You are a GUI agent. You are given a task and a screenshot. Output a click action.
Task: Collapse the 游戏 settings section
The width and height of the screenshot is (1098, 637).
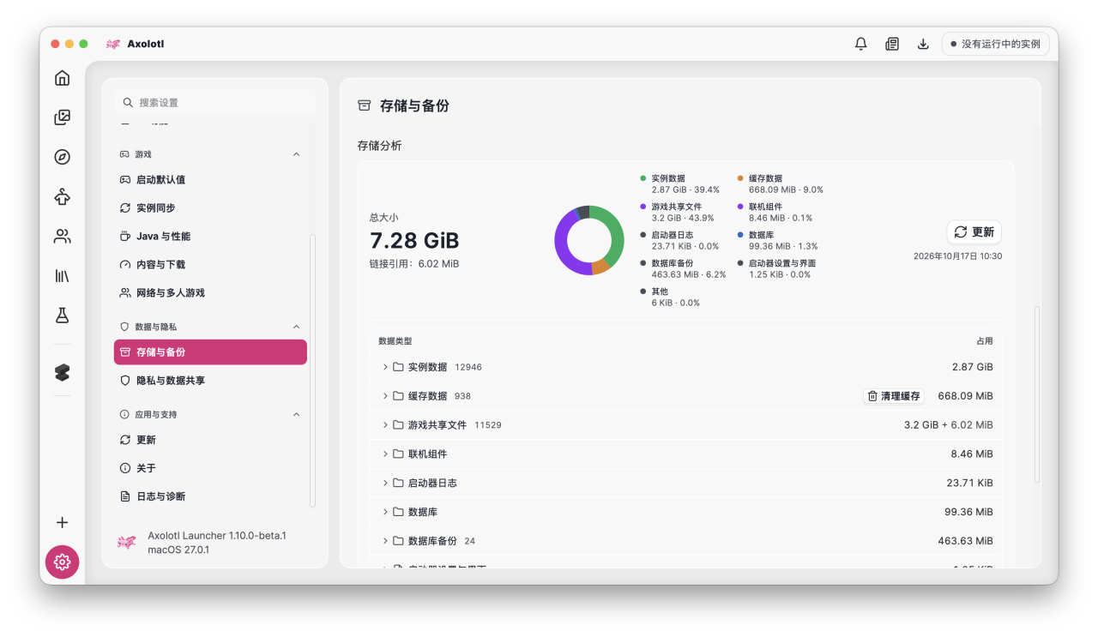(x=297, y=154)
